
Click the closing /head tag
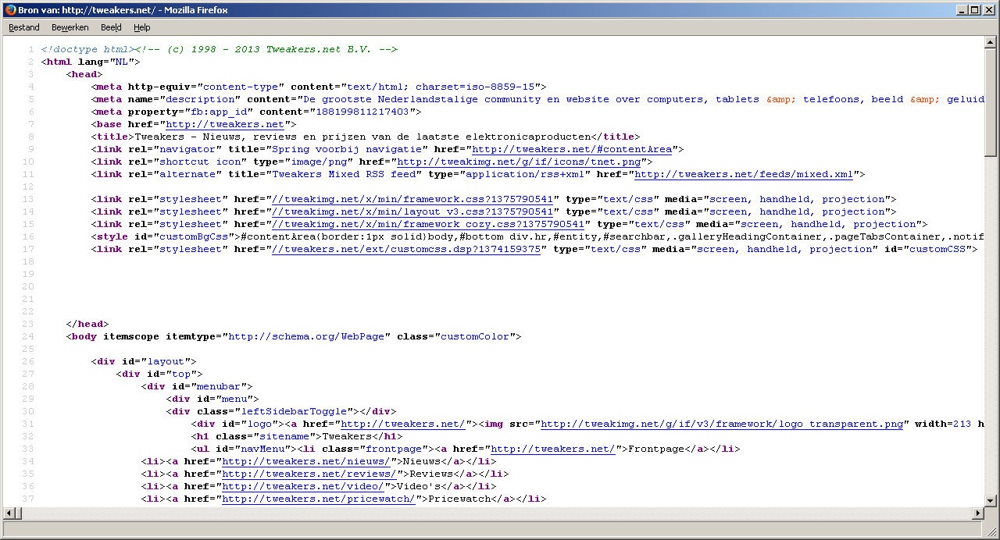click(87, 324)
